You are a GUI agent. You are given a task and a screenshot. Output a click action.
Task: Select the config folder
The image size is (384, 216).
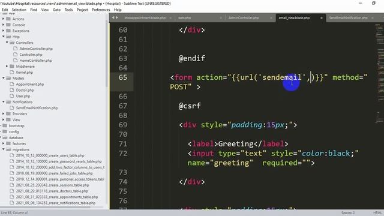click(x=14, y=132)
